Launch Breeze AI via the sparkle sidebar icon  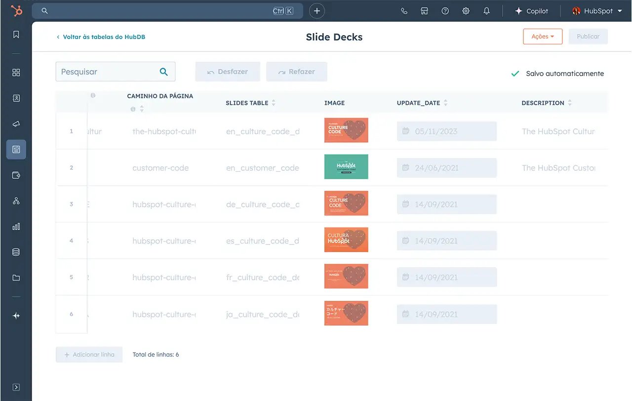point(16,316)
